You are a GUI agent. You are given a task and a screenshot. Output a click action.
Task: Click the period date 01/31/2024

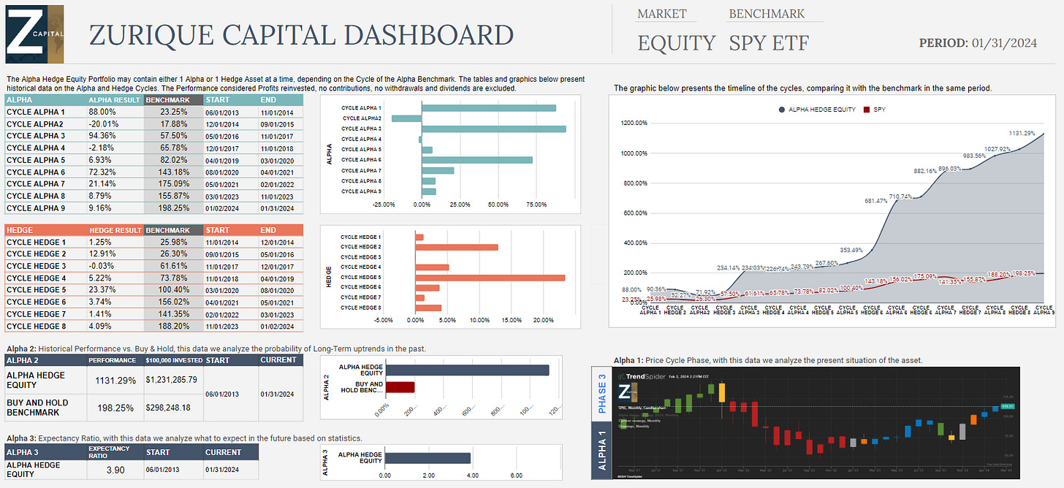(x=1004, y=43)
